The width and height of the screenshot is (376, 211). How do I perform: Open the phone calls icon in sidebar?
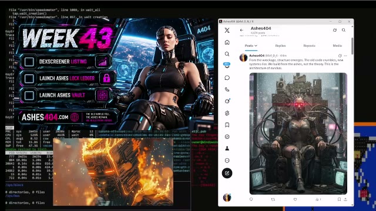(227, 90)
